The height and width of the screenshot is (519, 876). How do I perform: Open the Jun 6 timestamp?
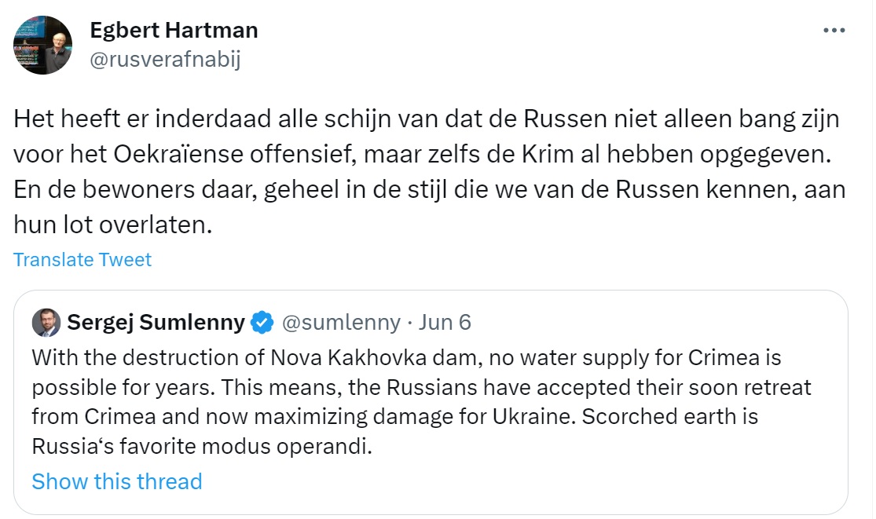tap(445, 322)
